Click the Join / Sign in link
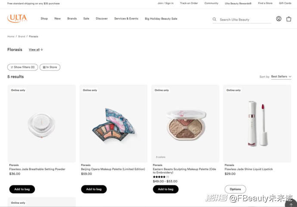This screenshot has height=207, width=297. click(x=165, y=3)
